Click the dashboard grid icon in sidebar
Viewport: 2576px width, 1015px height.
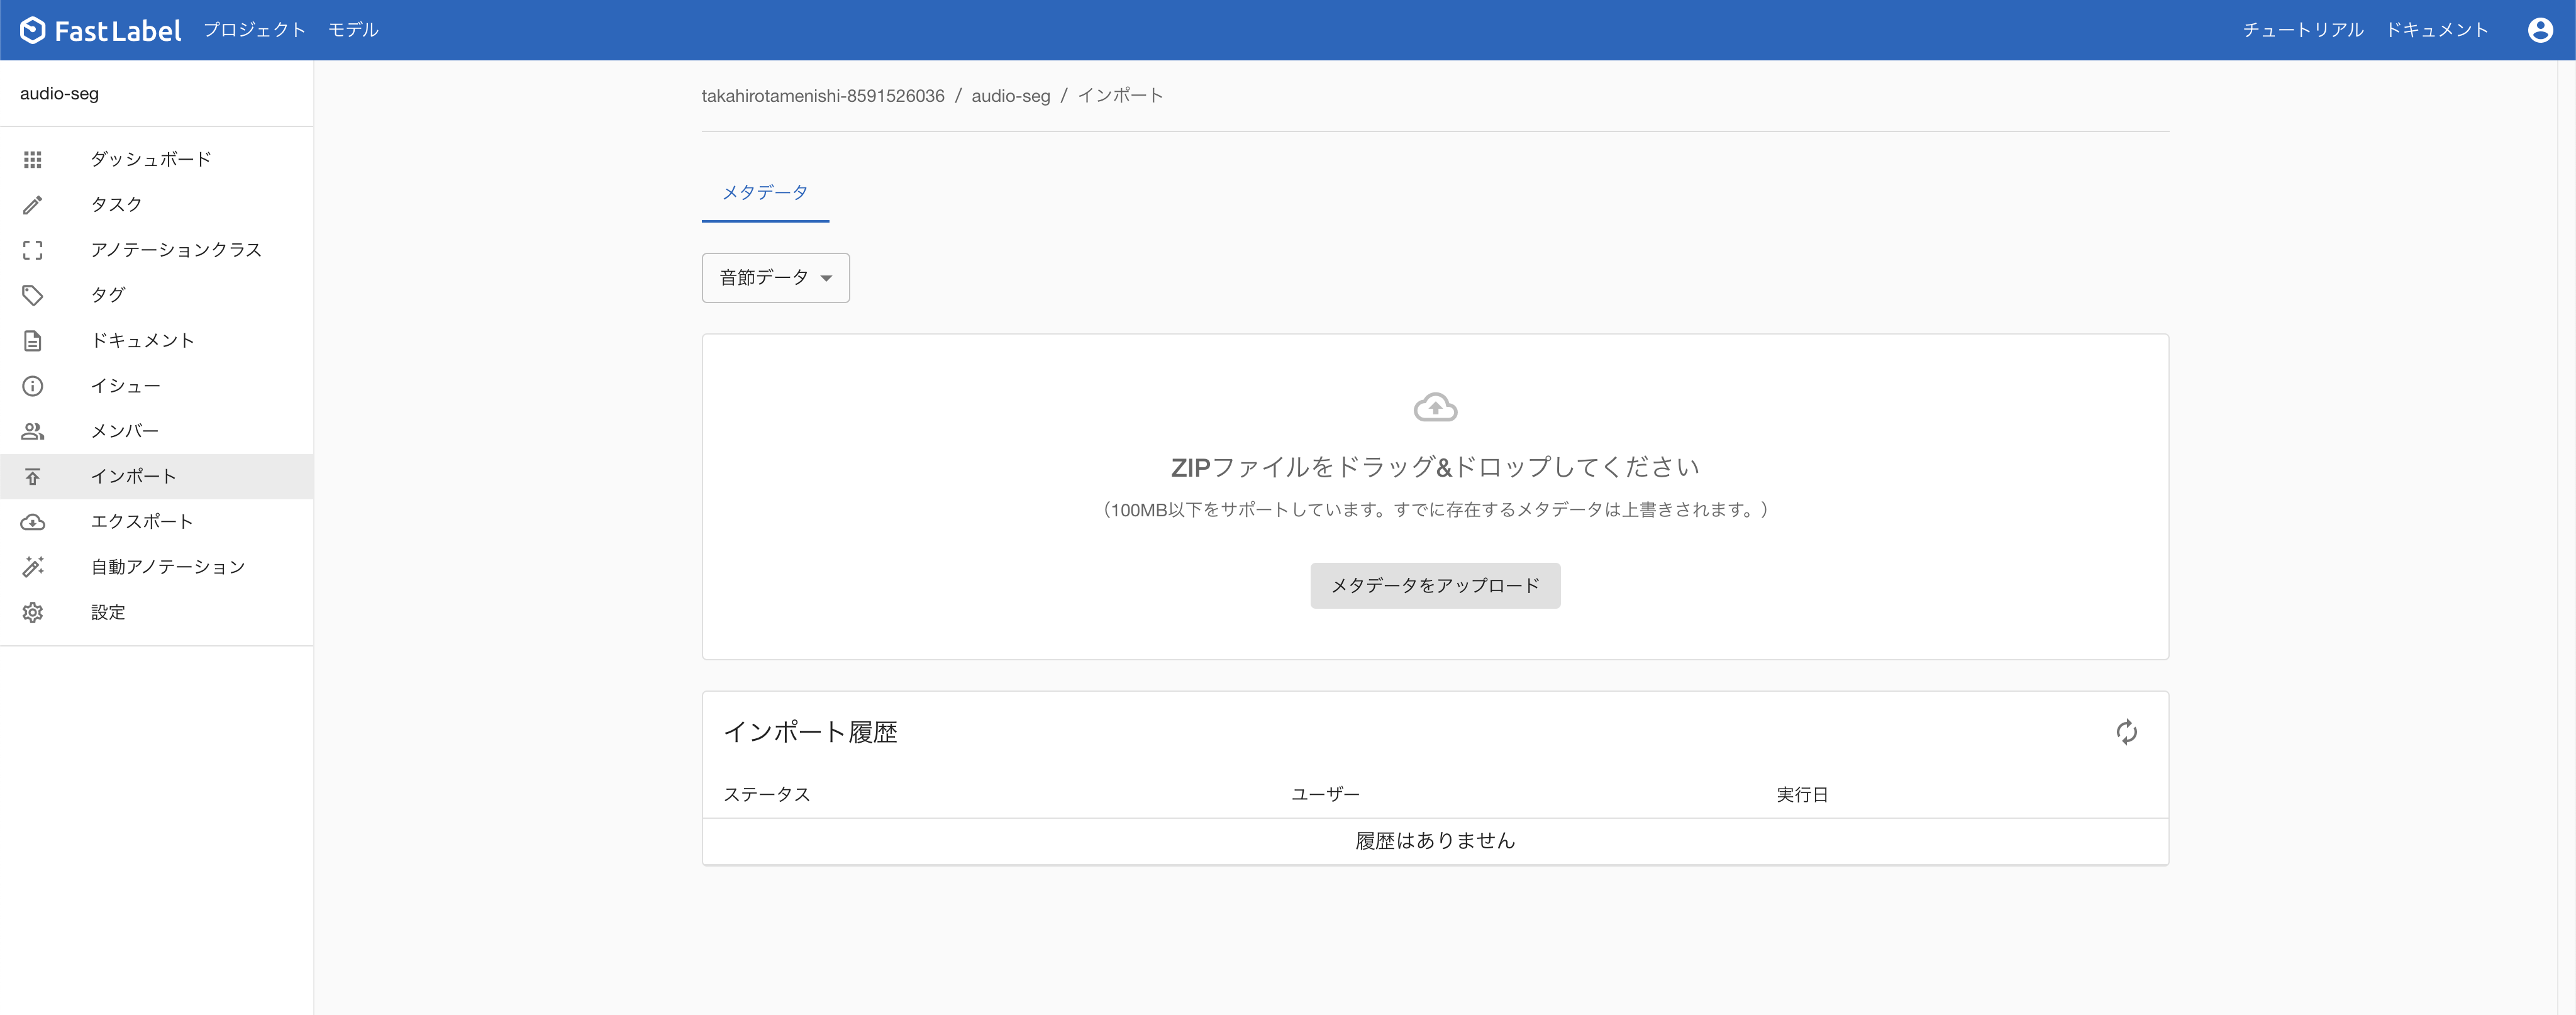pyautogui.click(x=33, y=159)
